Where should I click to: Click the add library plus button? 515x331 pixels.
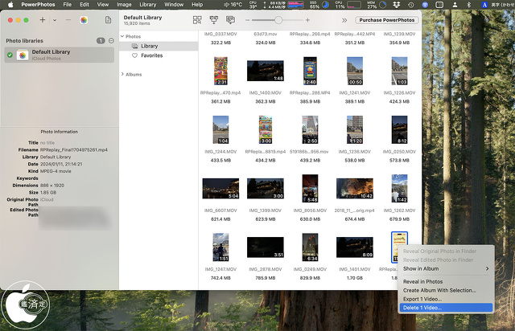click(x=42, y=19)
